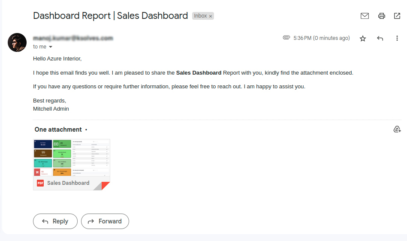Click the email subject "Dashboard Report | Sales Dashboard"
The image size is (407, 241).
[110, 16]
